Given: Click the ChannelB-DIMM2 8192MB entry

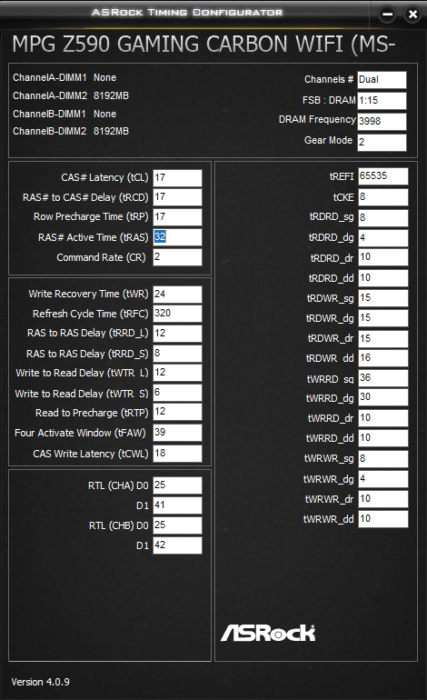Looking at the screenshot, I should [x=71, y=131].
